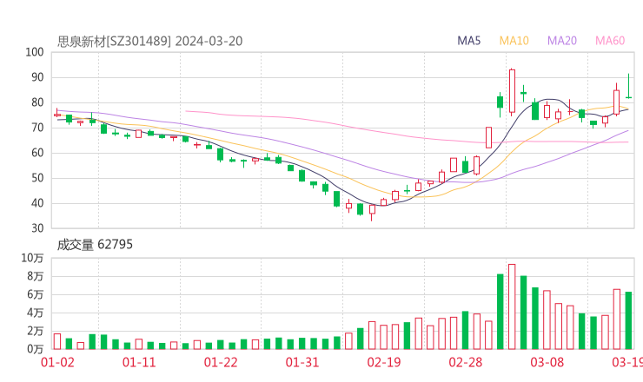
Task: Select the 02-19 date axis label
Action: tap(384, 362)
